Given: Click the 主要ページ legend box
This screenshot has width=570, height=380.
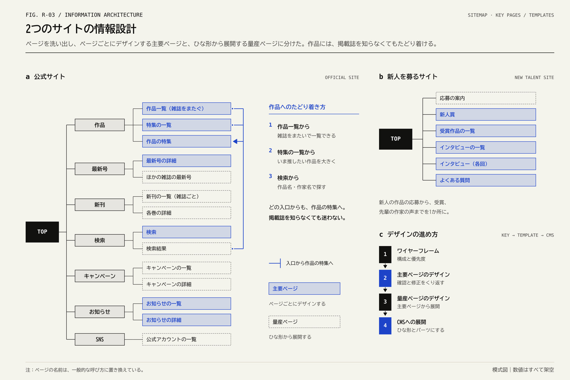Looking at the screenshot, I should pyautogui.click(x=304, y=288).
